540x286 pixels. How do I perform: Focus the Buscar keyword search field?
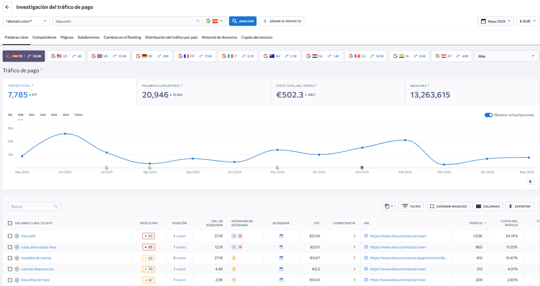[34, 206]
